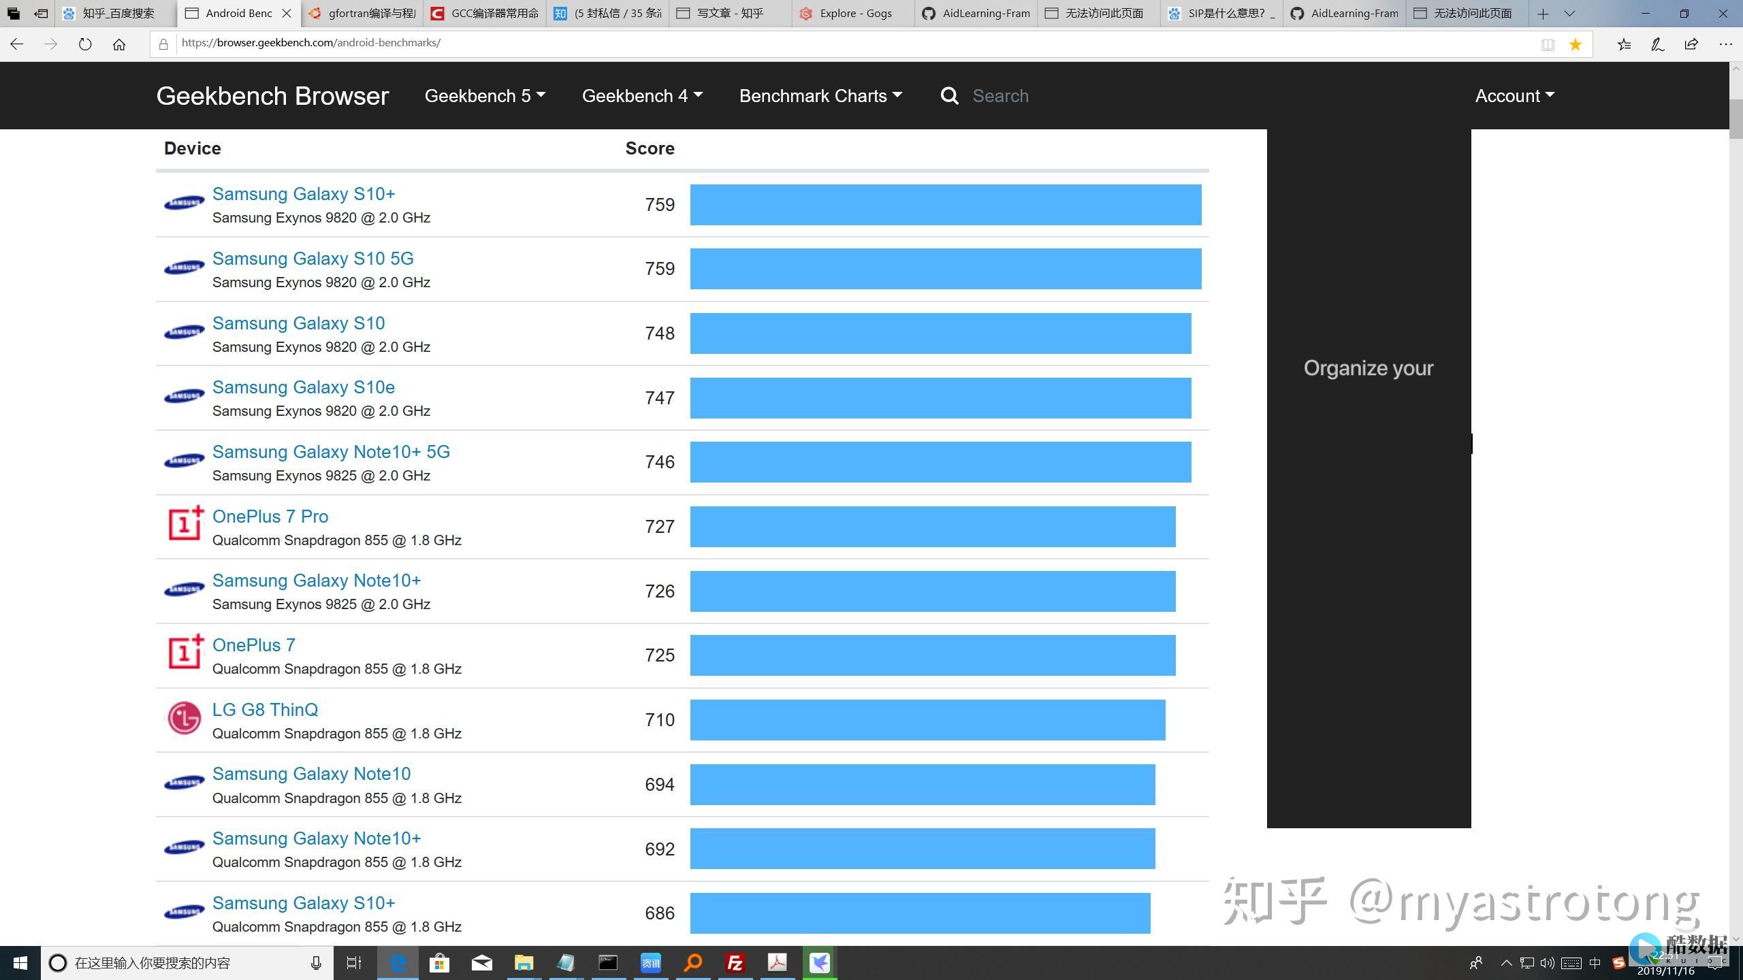Click the site lock icon
The height and width of the screenshot is (980, 1743).
(163, 44)
